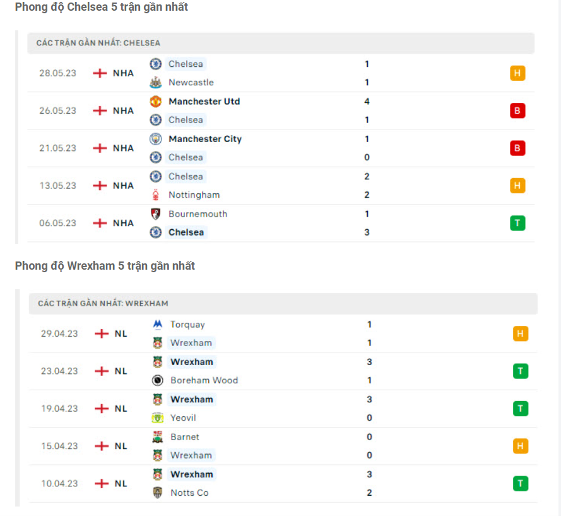
Task: Click the orange H badge for Chelsea Newcastle
Action: 517,73
